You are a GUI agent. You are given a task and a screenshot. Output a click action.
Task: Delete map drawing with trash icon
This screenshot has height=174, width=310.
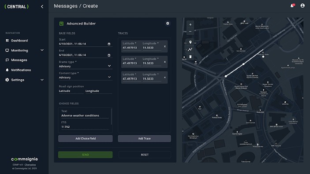[x=190, y=57]
